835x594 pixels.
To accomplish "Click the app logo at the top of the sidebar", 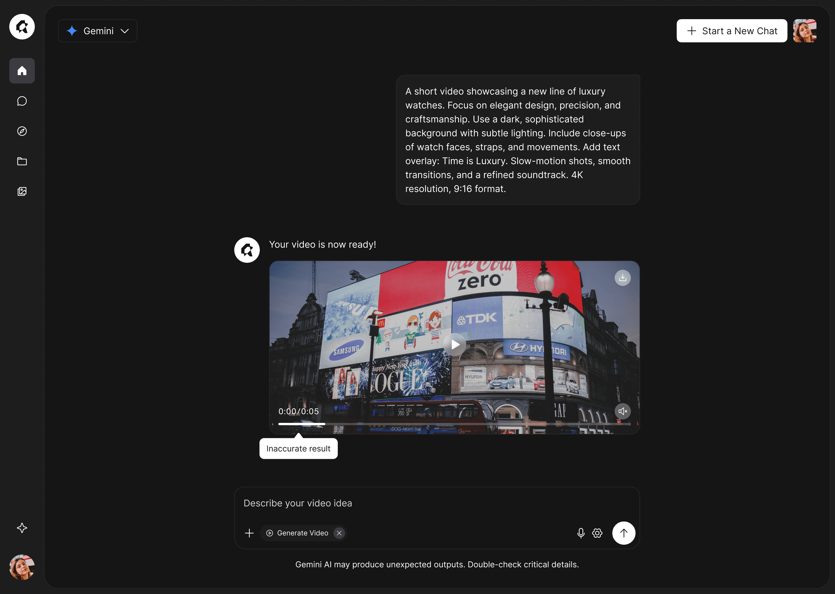I will 22,27.
